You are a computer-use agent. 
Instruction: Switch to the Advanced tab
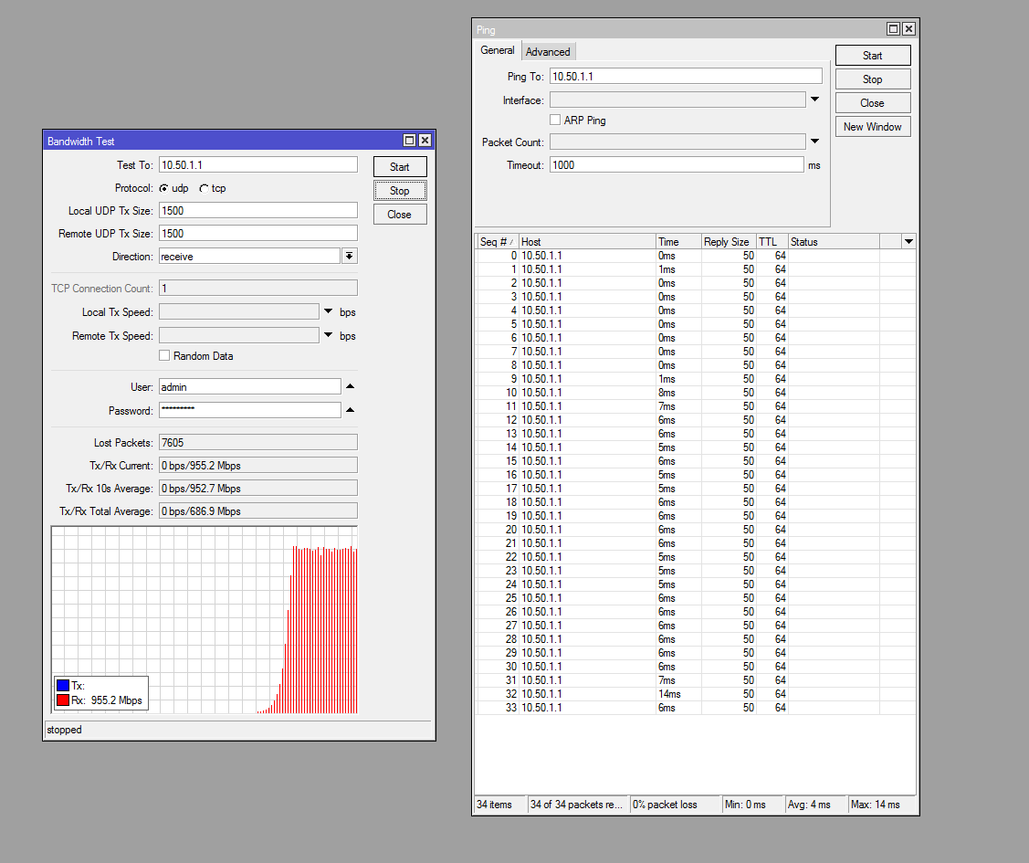(548, 52)
